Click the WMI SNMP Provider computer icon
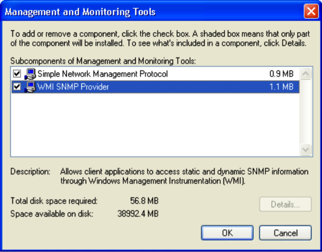322x252 pixels. pyautogui.click(x=30, y=87)
